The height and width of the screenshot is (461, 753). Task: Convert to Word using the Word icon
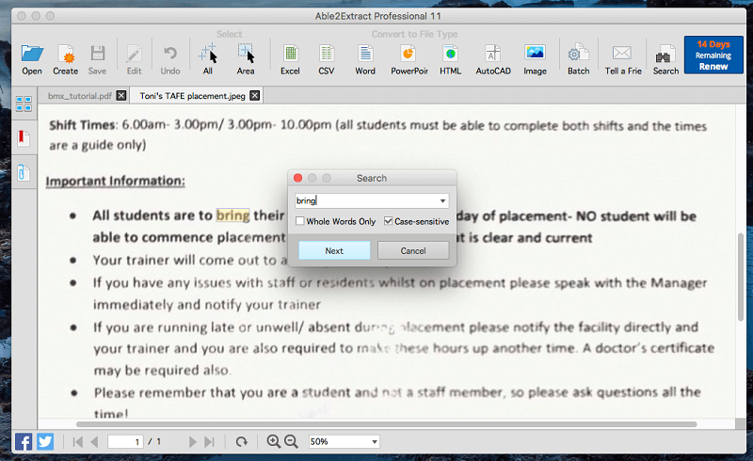(365, 54)
